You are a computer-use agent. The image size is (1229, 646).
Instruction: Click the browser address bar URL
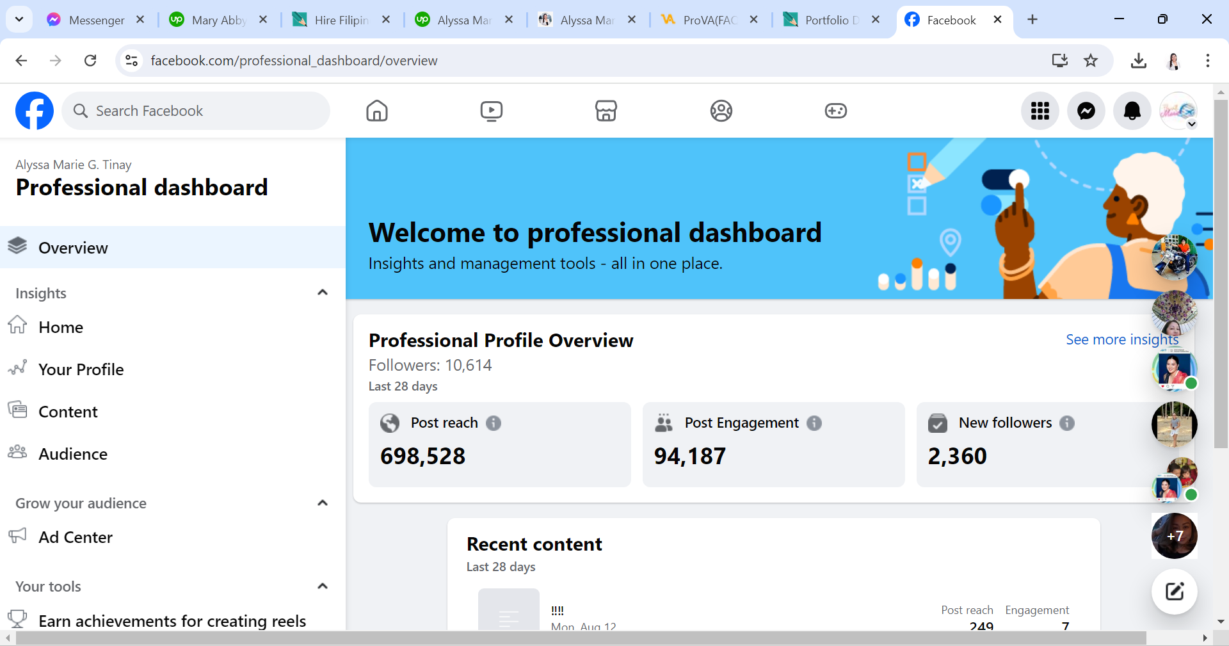click(x=294, y=61)
